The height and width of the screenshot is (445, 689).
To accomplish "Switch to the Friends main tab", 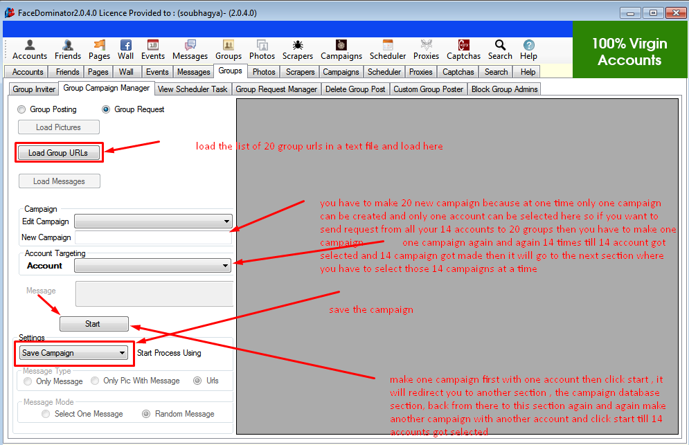I will [68, 72].
